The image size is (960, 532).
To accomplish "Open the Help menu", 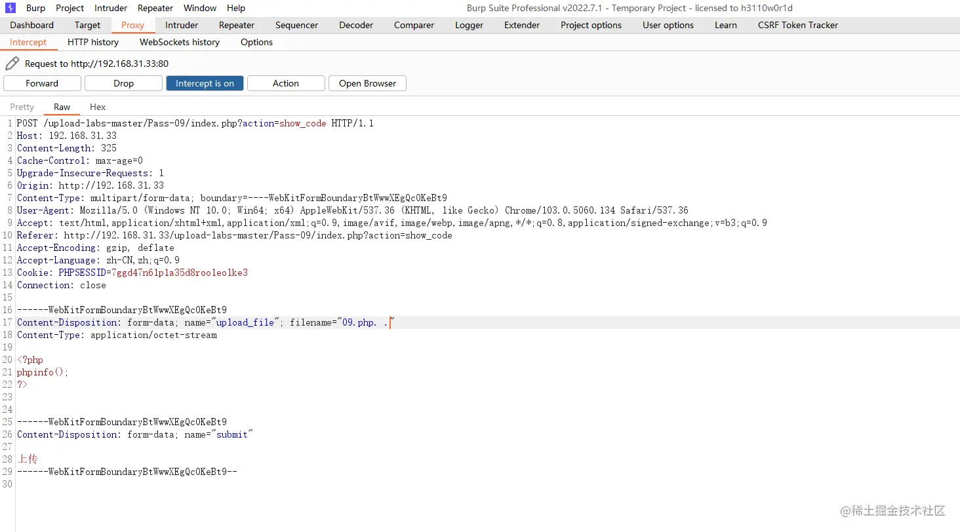I will 236,8.
